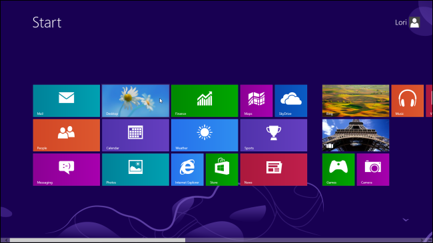Viewport: 433px width, 243px height.
Task: Open Internet Explorer
Action: point(187,169)
